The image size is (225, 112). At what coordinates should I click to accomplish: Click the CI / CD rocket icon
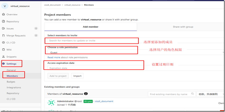(3, 43)
